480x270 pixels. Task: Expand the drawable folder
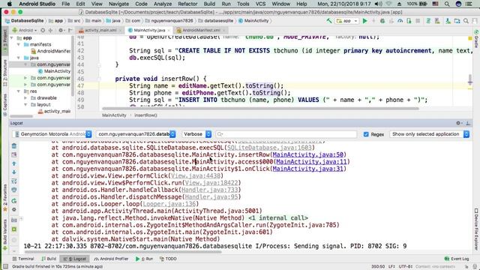(x=25, y=98)
